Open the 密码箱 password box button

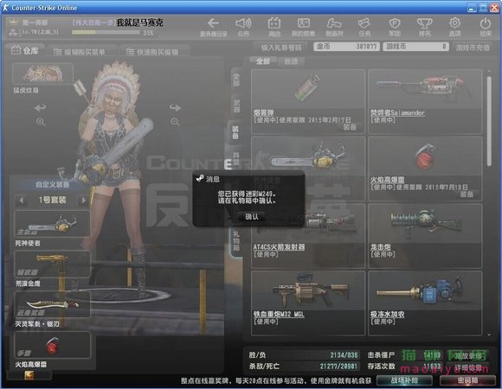tap(467, 380)
